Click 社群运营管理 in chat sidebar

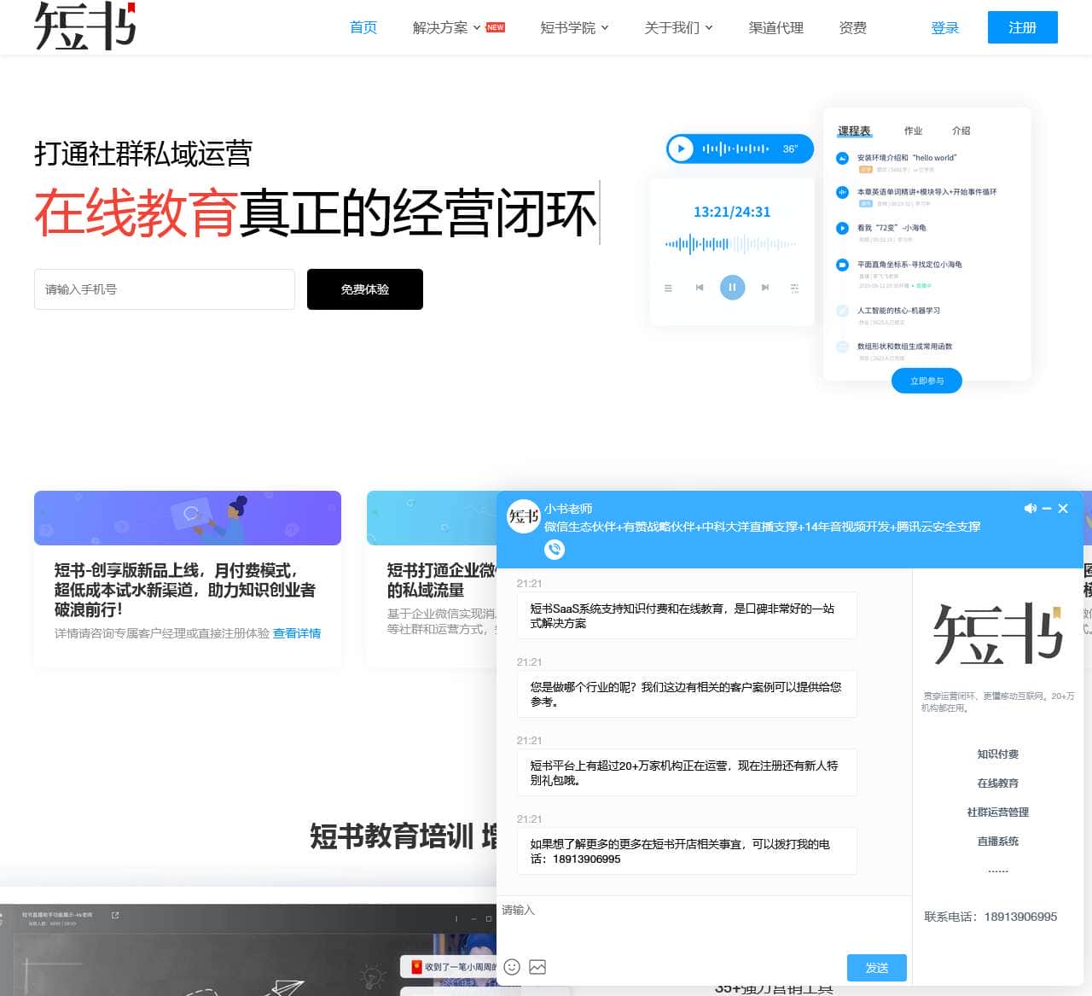pyautogui.click(x=998, y=813)
